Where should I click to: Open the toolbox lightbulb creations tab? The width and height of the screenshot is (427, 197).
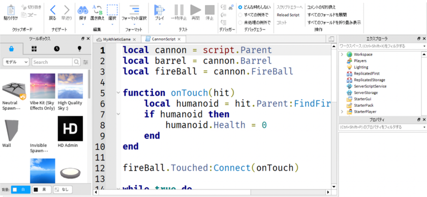(79, 48)
